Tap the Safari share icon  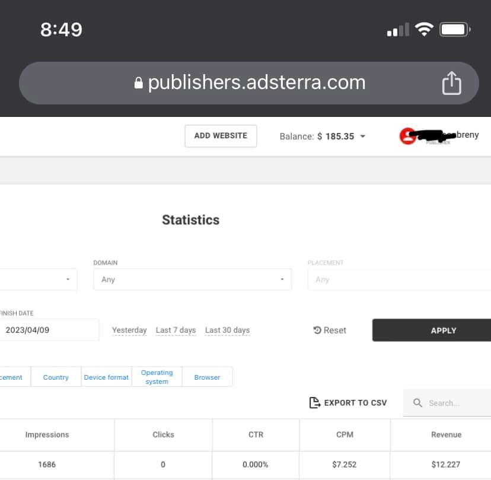(451, 82)
